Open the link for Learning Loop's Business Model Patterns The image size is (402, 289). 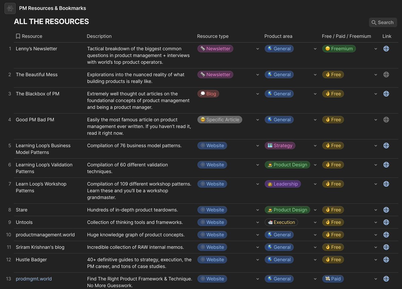386,145
